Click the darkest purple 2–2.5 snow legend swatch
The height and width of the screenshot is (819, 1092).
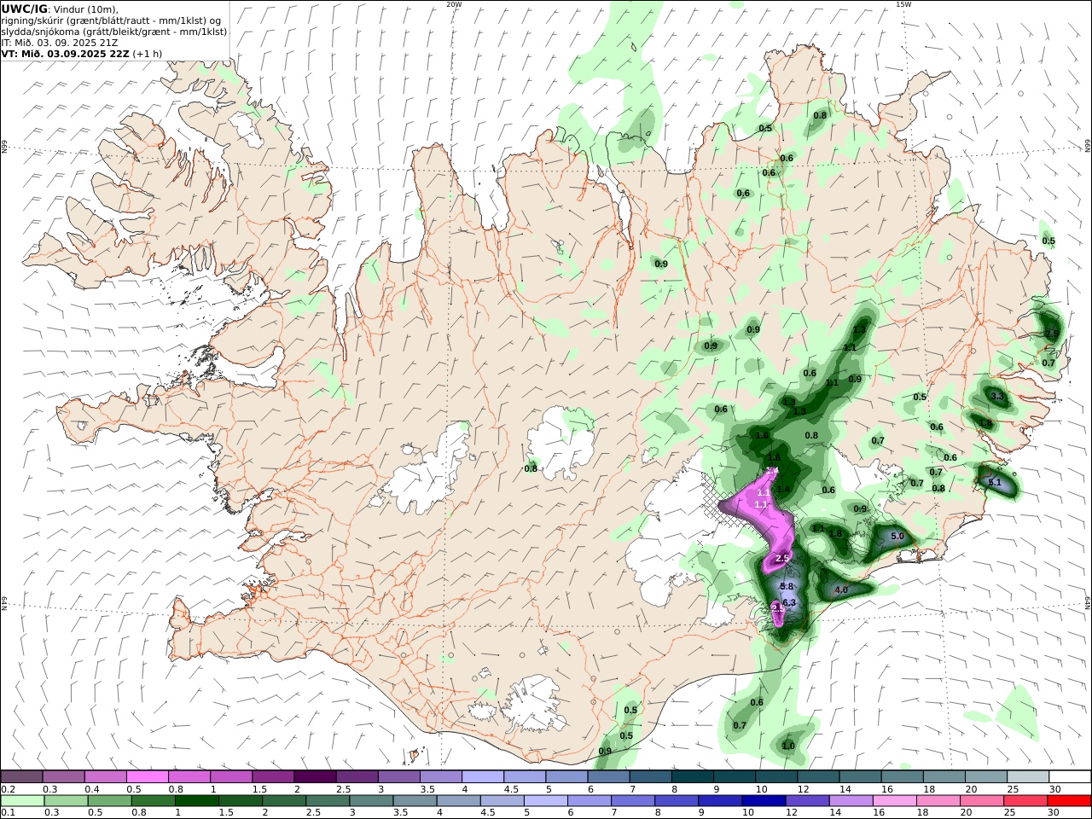click(x=315, y=776)
